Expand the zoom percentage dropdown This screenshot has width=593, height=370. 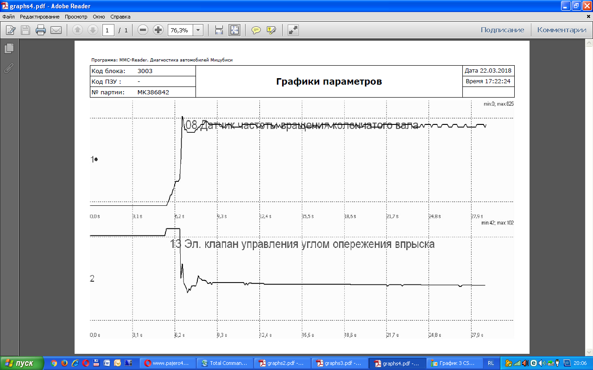click(x=198, y=31)
